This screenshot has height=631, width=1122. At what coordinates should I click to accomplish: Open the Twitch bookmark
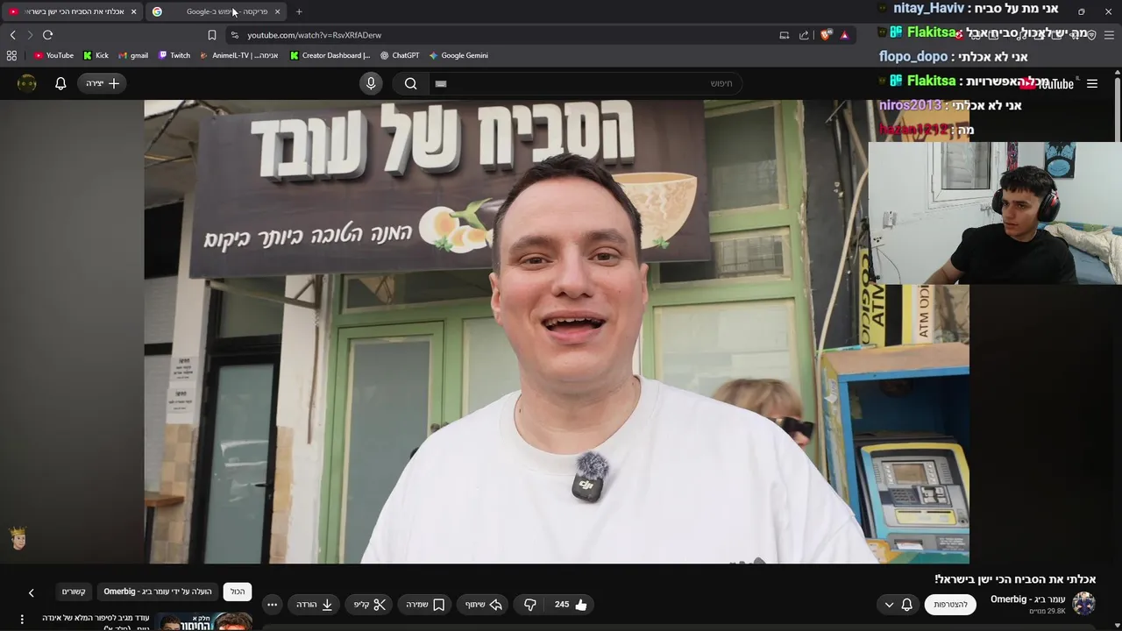coord(174,55)
